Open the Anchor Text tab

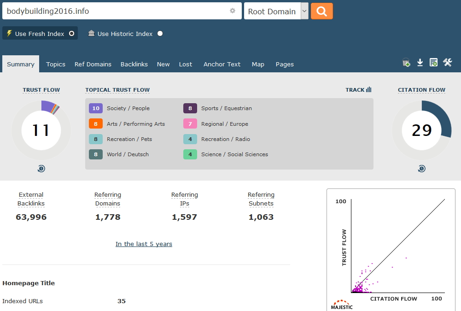click(222, 65)
